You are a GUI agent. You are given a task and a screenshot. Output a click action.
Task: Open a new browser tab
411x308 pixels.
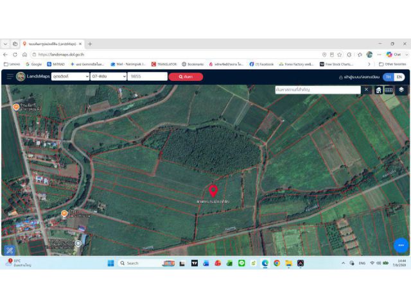point(90,44)
